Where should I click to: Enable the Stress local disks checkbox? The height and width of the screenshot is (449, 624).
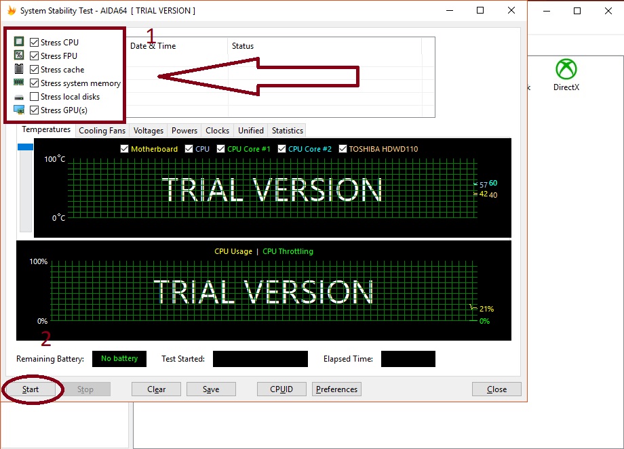(34, 97)
